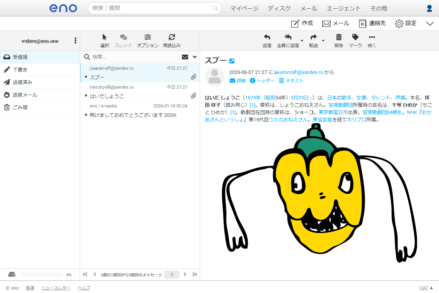Follow the 宝塚歌劇団84期生 link
This screenshot has width=439, height=293.
(x=383, y=112)
